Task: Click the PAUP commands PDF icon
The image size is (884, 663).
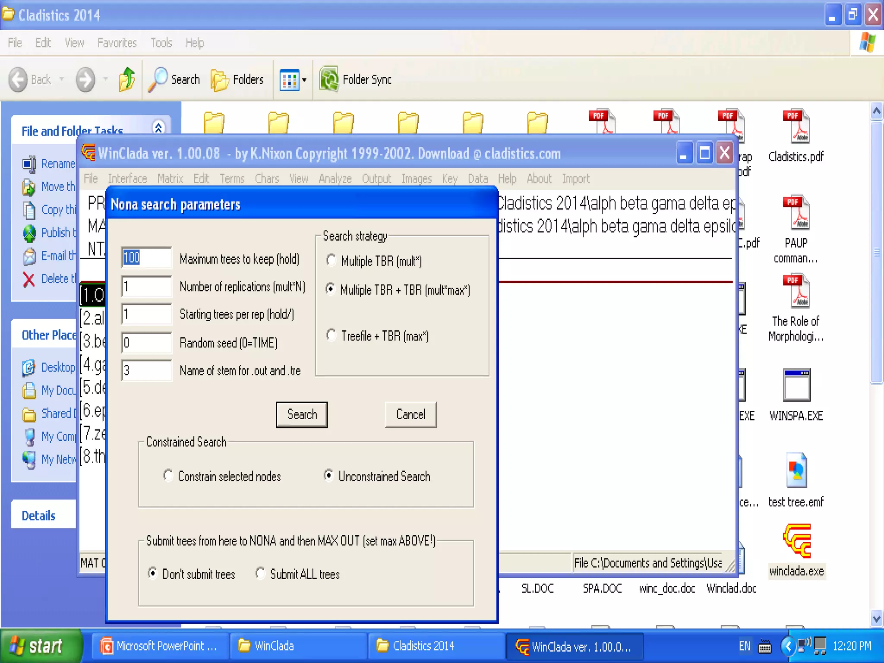Action: pos(796,212)
